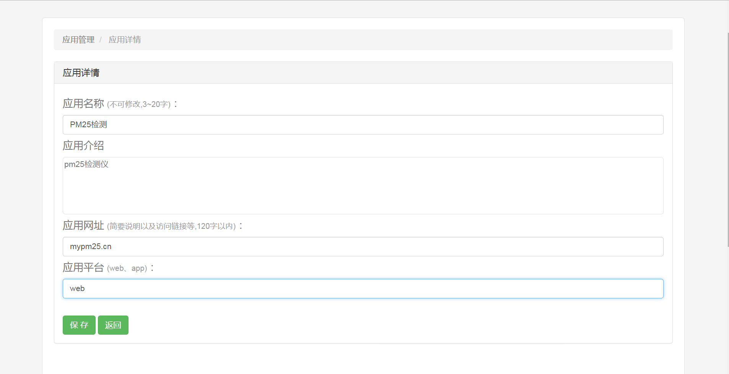Click the 应用网址 field label
The height and width of the screenshot is (374, 729).
click(x=83, y=225)
